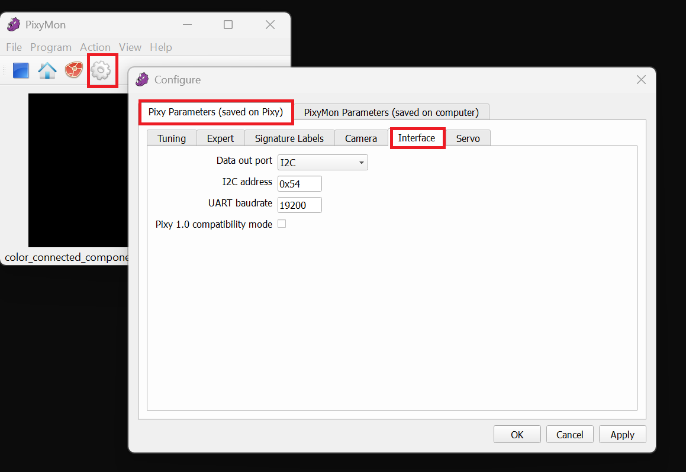Select the Signature Labels tab
Screen dimensions: 686x472
pyautogui.click(x=289, y=138)
